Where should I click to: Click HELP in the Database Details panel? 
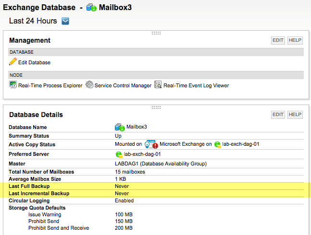coord(295,115)
